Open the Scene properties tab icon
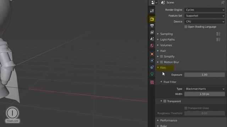 click(152, 39)
